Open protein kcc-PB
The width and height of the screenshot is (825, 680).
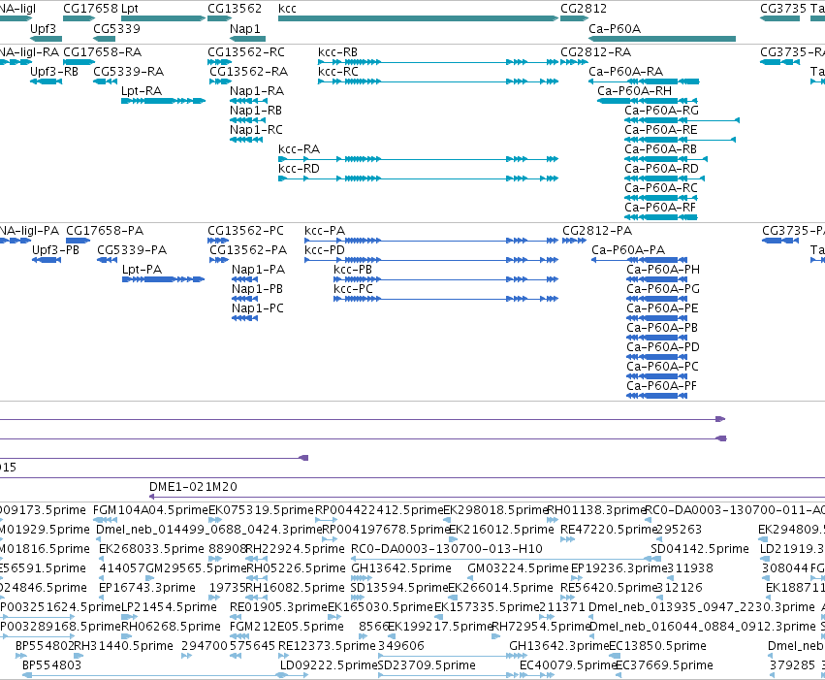pyautogui.click(x=353, y=270)
